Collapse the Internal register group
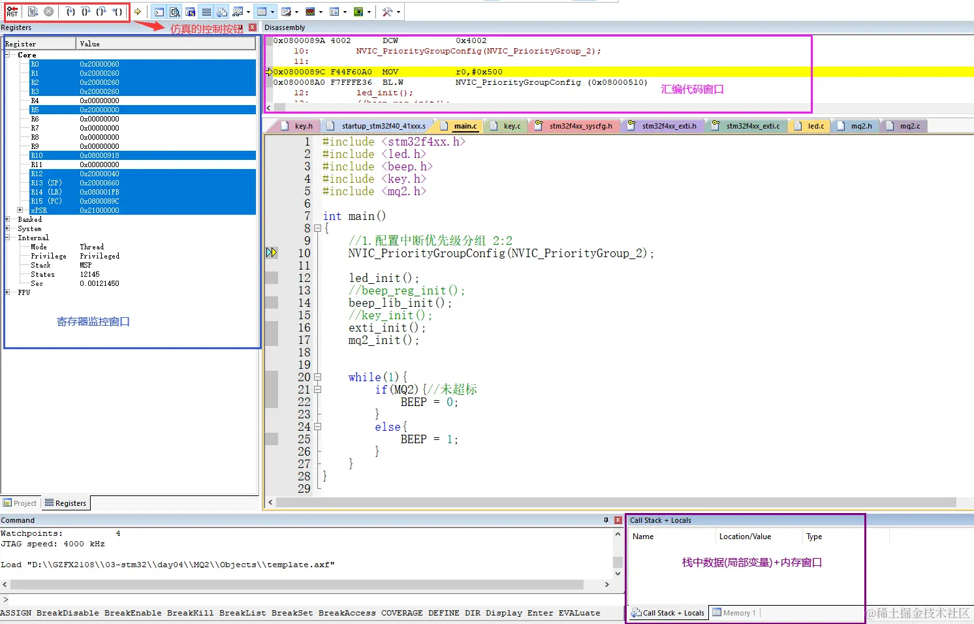Image resolution: width=974 pixels, height=624 pixels. click(7, 238)
